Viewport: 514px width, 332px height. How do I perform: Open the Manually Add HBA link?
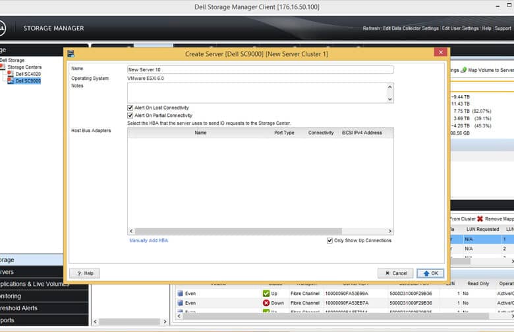point(148,240)
